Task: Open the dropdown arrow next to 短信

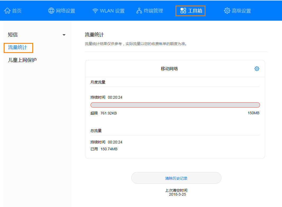Action: pos(64,35)
